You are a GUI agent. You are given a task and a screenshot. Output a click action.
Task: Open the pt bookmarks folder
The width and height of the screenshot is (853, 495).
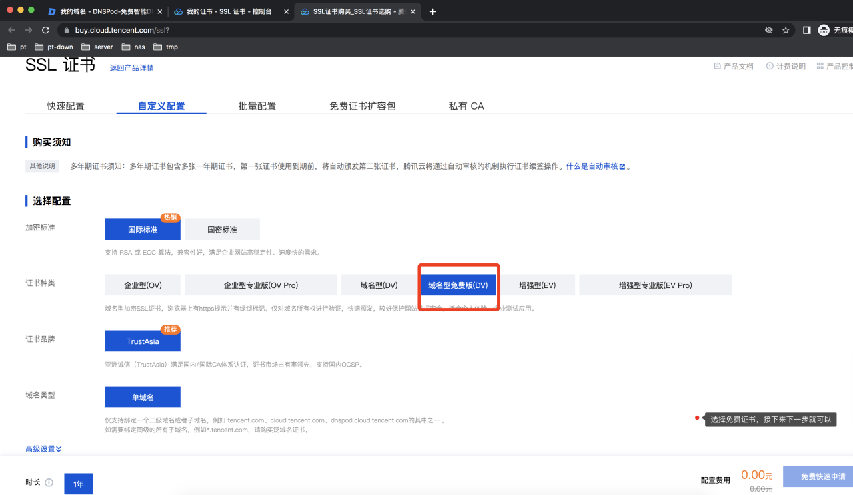pos(17,47)
